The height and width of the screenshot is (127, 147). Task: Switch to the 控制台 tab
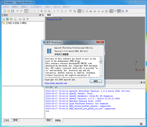[x=58, y=120]
